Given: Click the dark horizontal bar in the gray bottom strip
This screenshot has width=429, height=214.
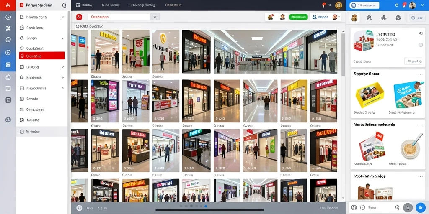Looking at the screenshot, I should pos(209,210).
